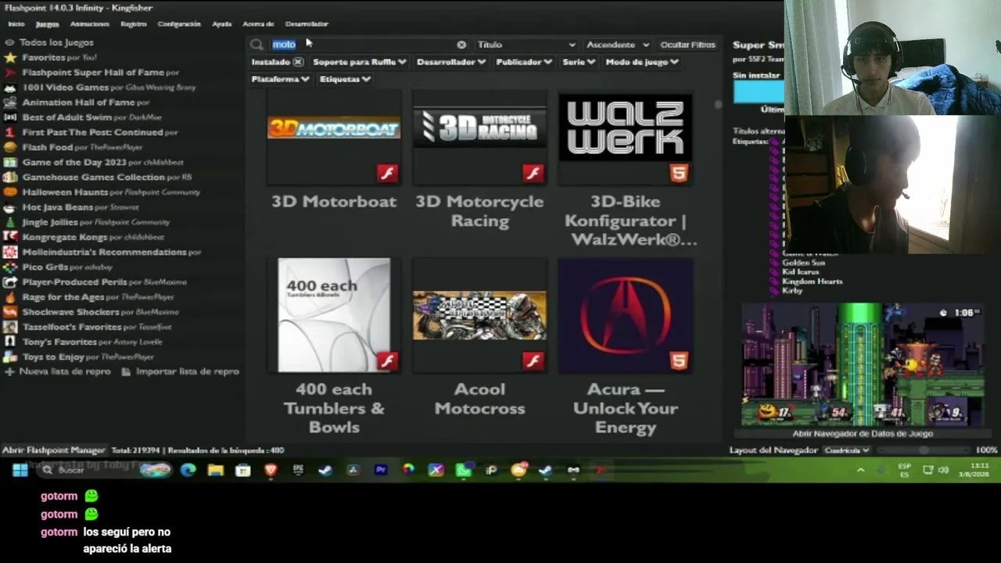Select the 400 each Tumblers & Bowls thumbnail

pyautogui.click(x=334, y=315)
